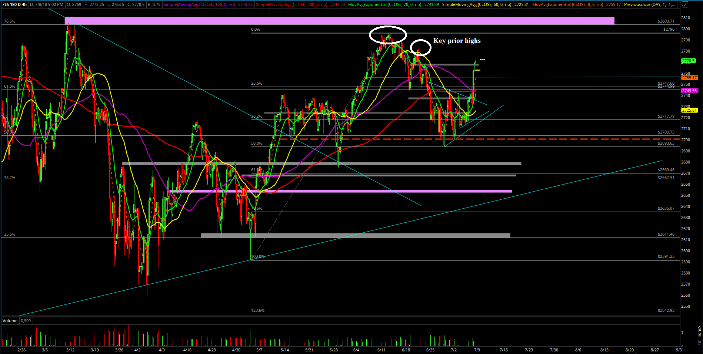The width and height of the screenshot is (703, 354).
Task: Click the red dashed horizontal line near 2700
Action: 480,139
